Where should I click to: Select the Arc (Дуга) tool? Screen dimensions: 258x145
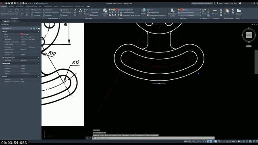click(x=23, y=12)
